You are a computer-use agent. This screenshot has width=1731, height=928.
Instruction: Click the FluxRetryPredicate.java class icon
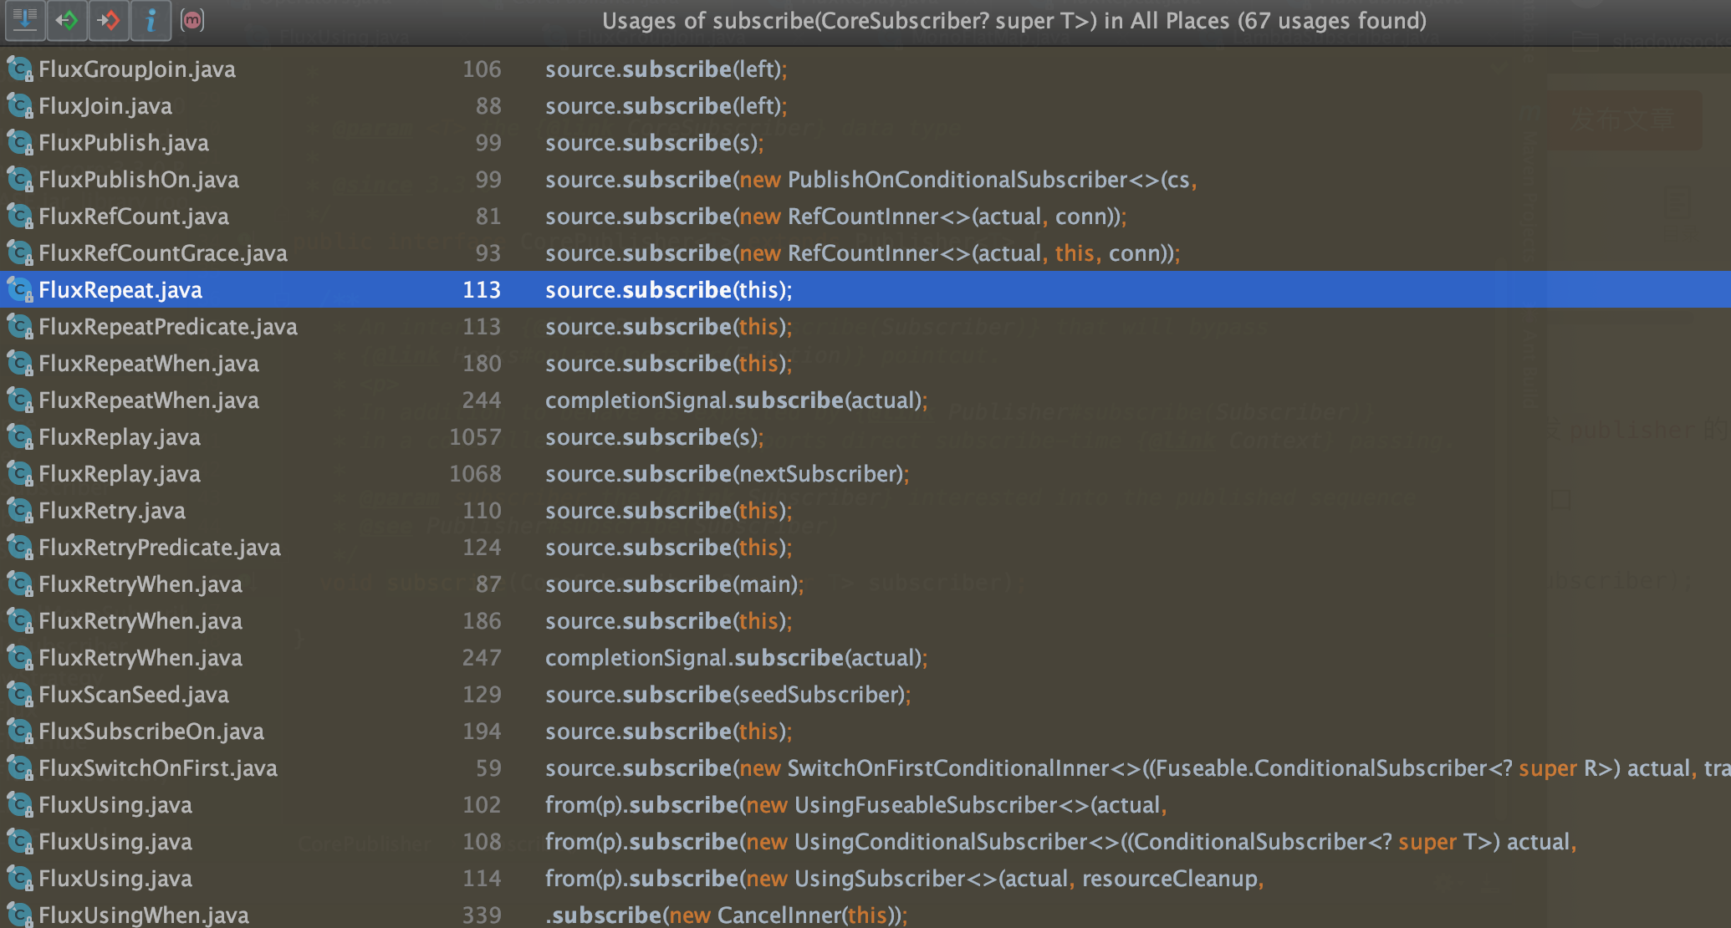click(20, 548)
